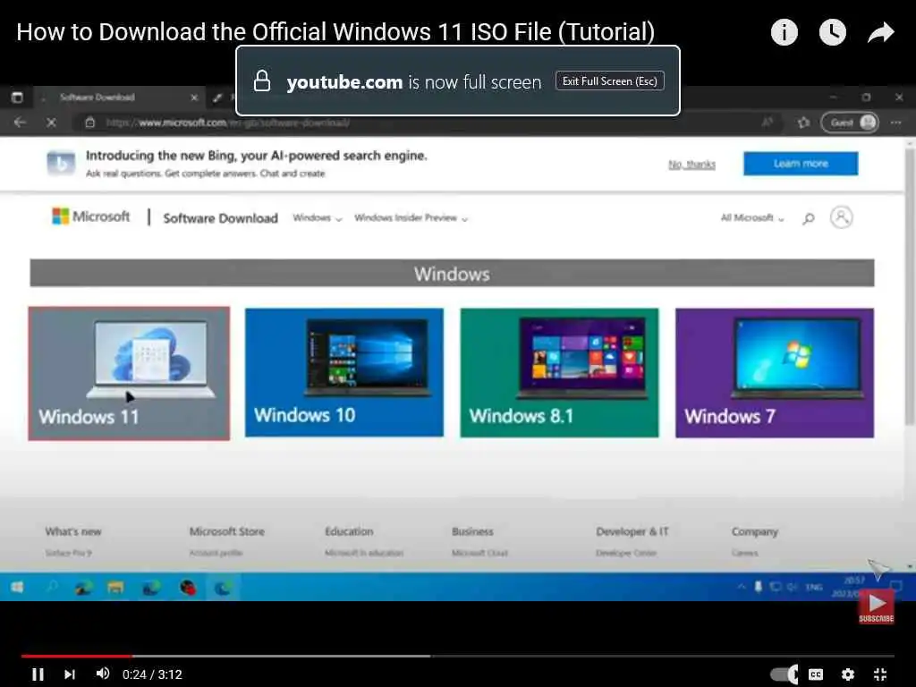Click the red taskbar application icon
This screenshot has height=687, width=916.
(x=188, y=588)
